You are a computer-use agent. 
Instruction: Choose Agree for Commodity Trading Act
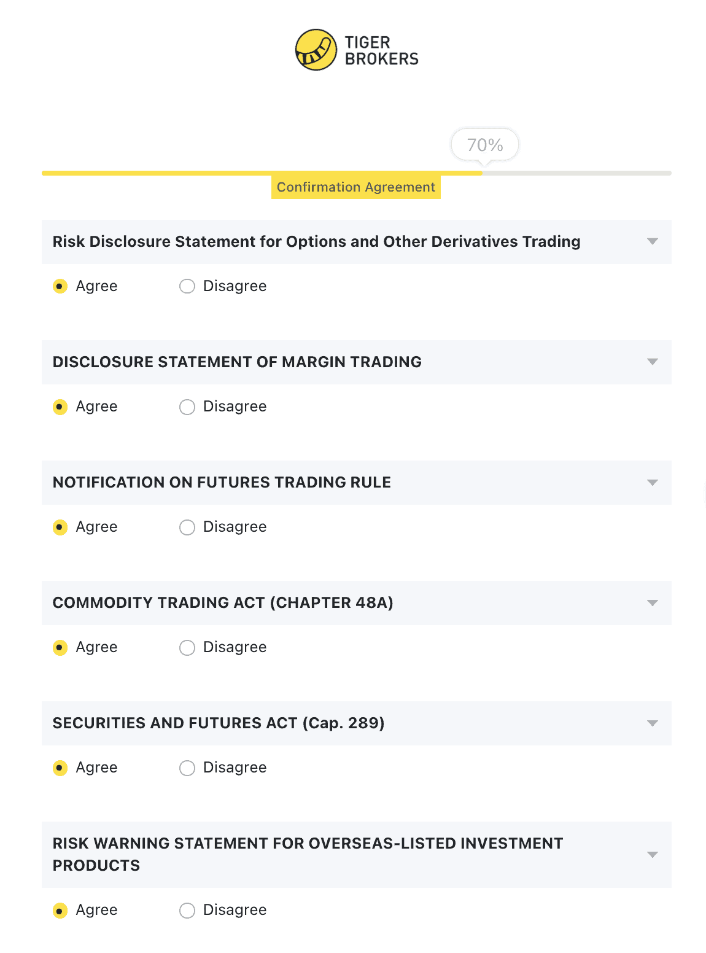tap(60, 647)
